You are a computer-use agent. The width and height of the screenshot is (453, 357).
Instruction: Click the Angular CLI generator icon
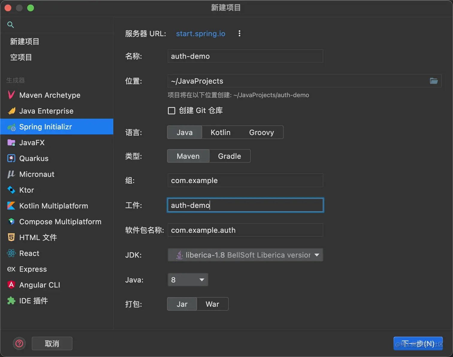pos(11,285)
